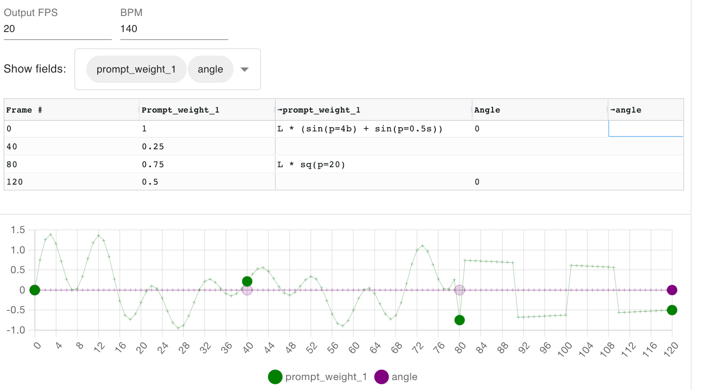The height and width of the screenshot is (390, 701).
Task: Select prompt weight cell 0.25
Action: click(x=207, y=146)
